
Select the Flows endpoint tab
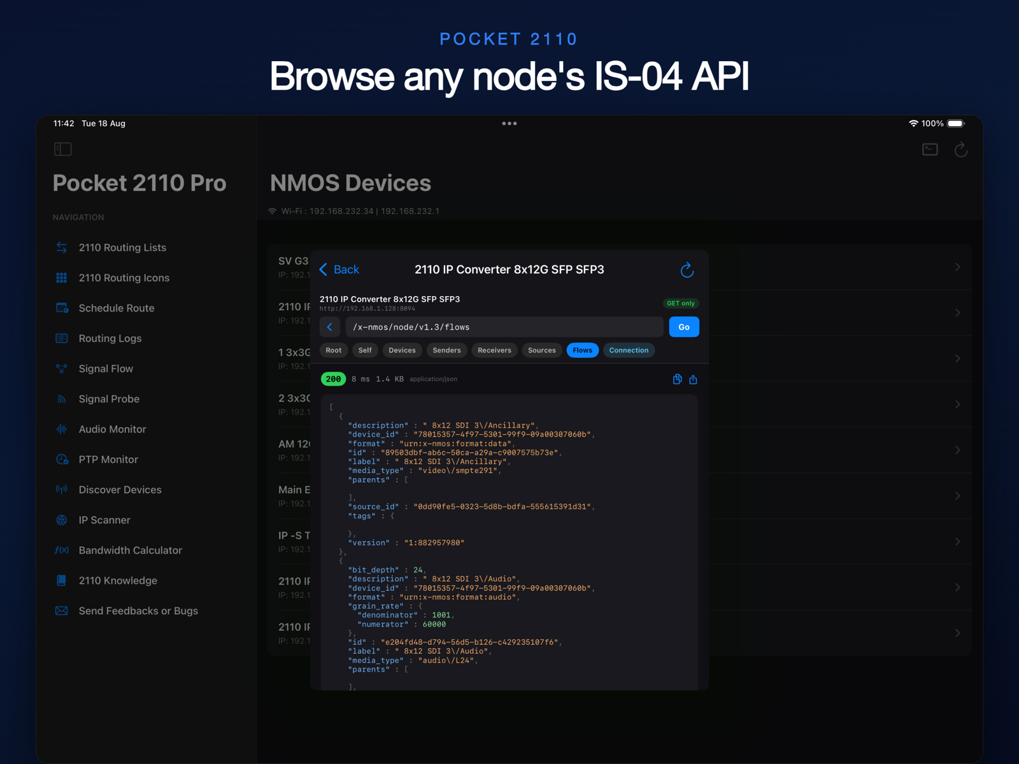tap(582, 350)
